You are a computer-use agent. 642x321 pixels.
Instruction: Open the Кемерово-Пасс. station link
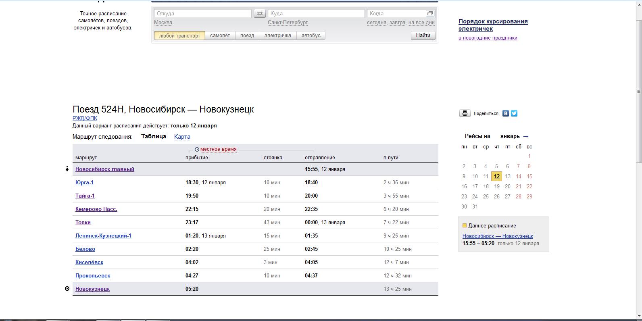(x=96, y=209)
